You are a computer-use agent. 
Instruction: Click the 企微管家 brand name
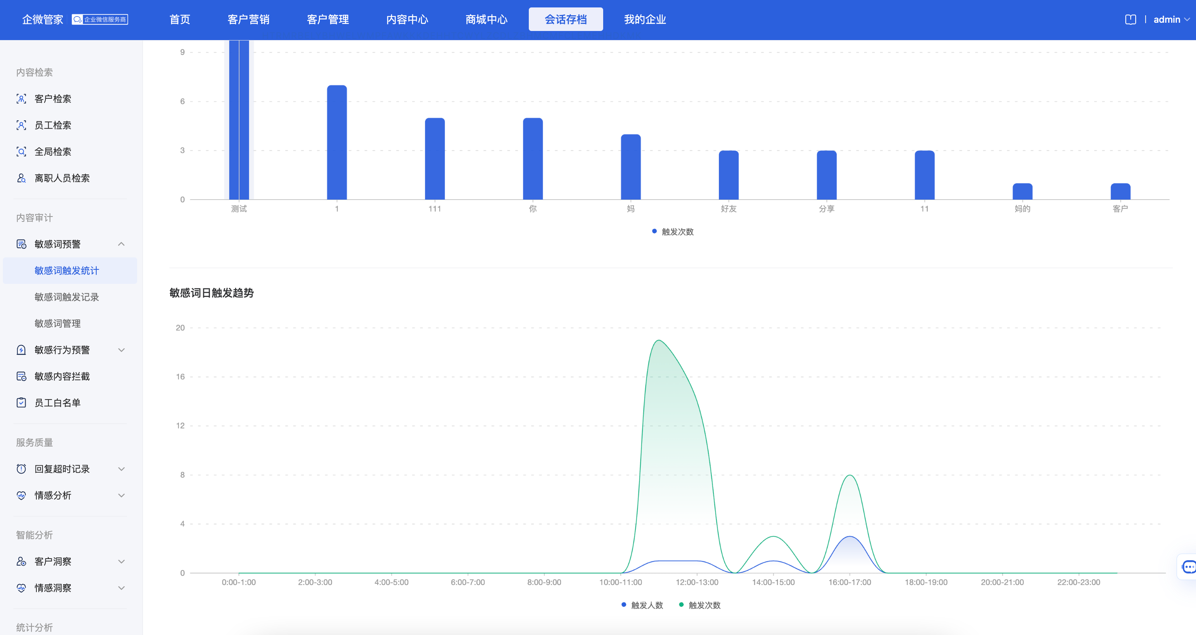click(43, 19)
